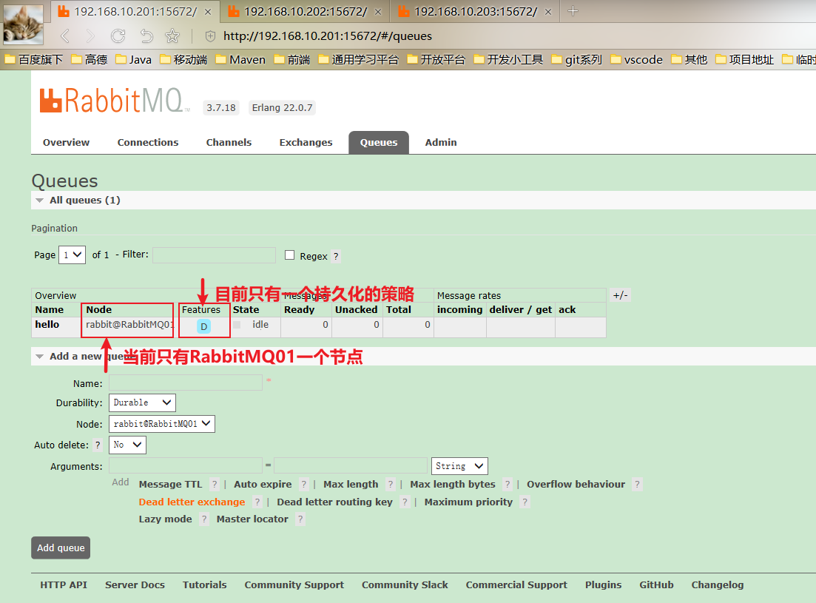Open help for Regex option
The image size is (816, 603).
pos(336,257)
